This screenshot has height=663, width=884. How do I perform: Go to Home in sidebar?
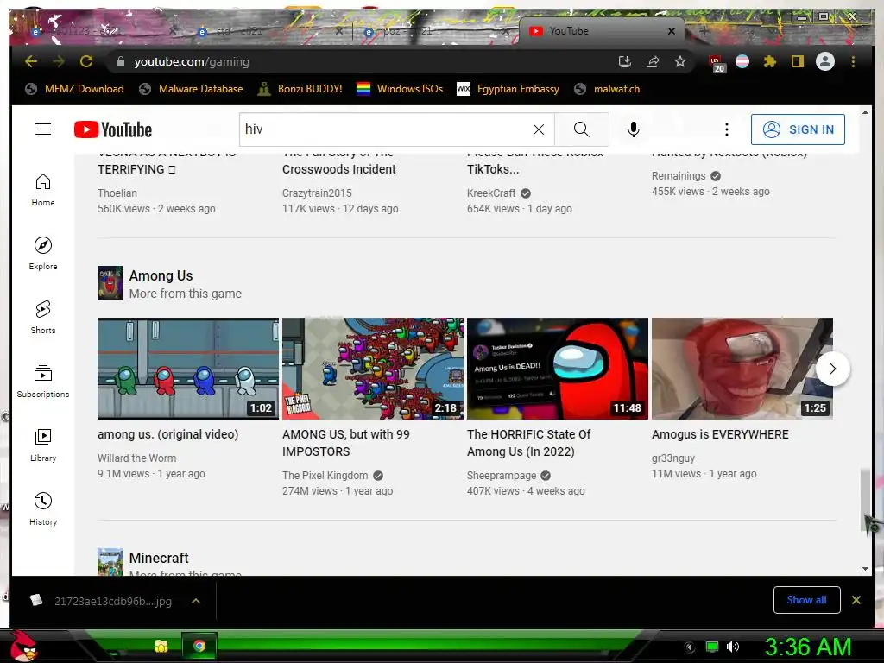click(43, 190)
